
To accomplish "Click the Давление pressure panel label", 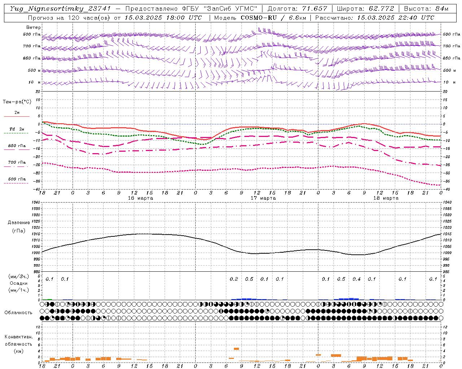I will coord(19,223).
